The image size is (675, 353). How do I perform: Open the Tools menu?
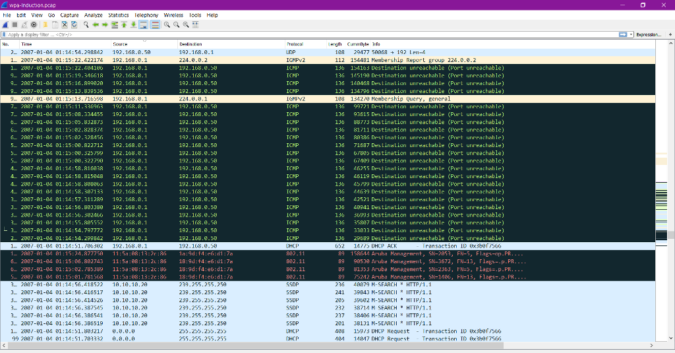(195, 15)
